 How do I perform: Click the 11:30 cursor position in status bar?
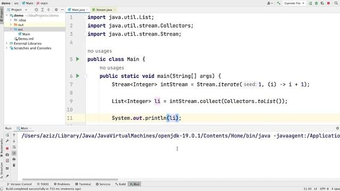(308, 189)
